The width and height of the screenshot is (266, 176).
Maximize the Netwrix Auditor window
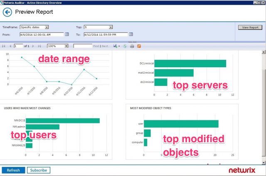coord(259,2)
